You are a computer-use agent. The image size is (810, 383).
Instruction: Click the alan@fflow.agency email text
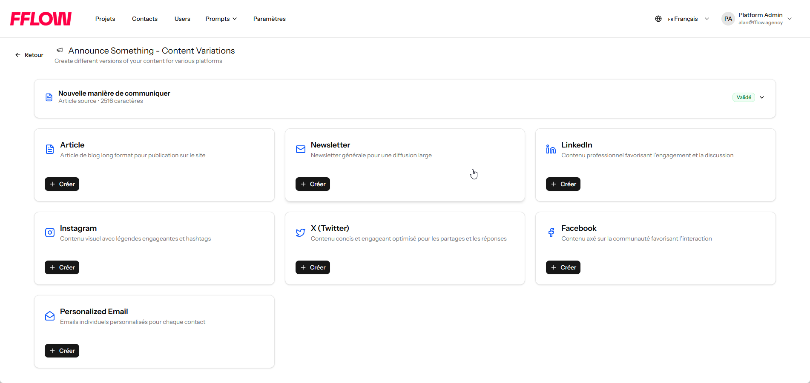[761, 23]
